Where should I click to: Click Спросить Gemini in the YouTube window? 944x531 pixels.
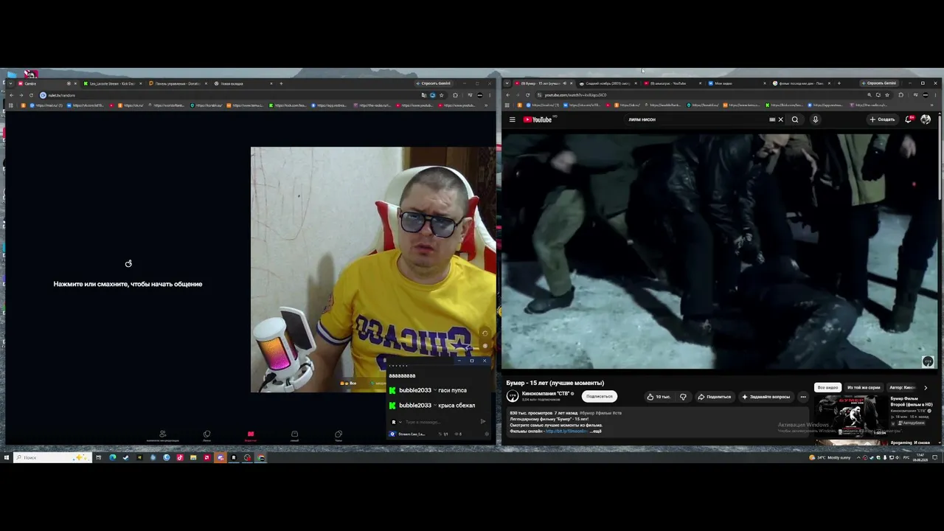click(x=878, y=83)
